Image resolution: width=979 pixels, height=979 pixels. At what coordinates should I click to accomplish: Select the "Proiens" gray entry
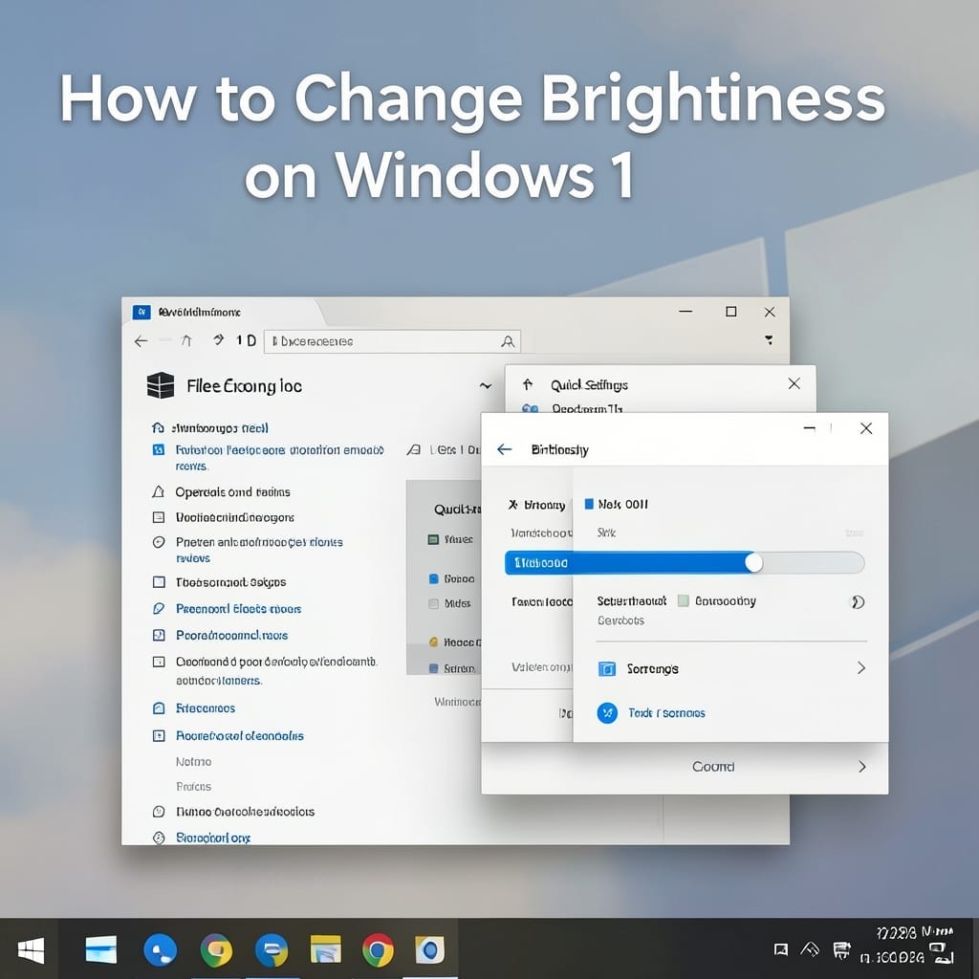(193, 787)
